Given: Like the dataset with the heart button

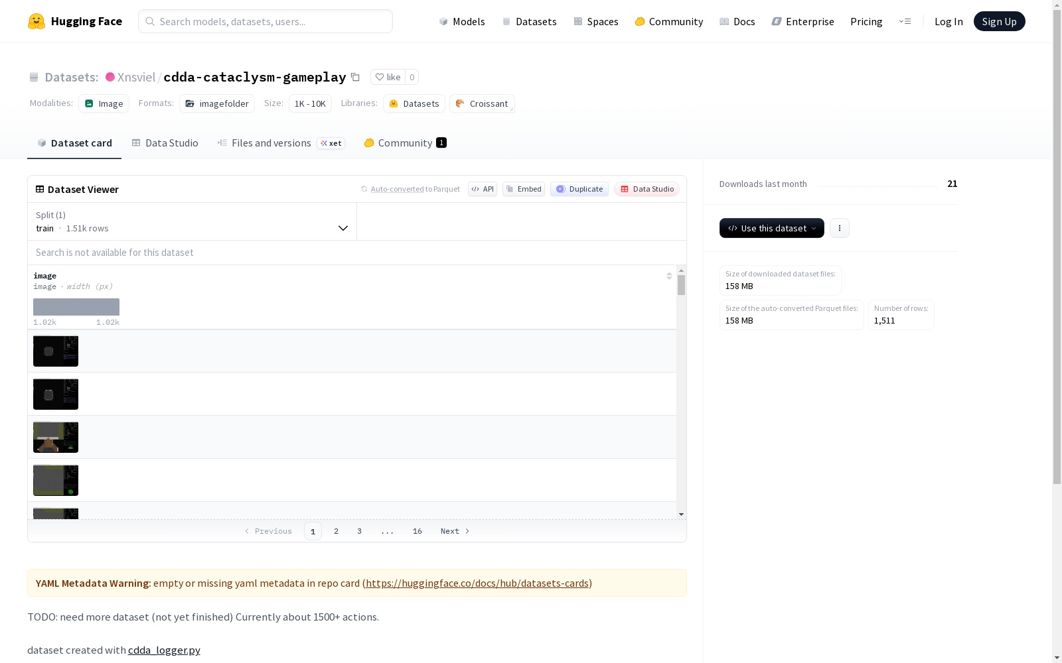Looking at the screenshot, I should click(x=388, y=77).
